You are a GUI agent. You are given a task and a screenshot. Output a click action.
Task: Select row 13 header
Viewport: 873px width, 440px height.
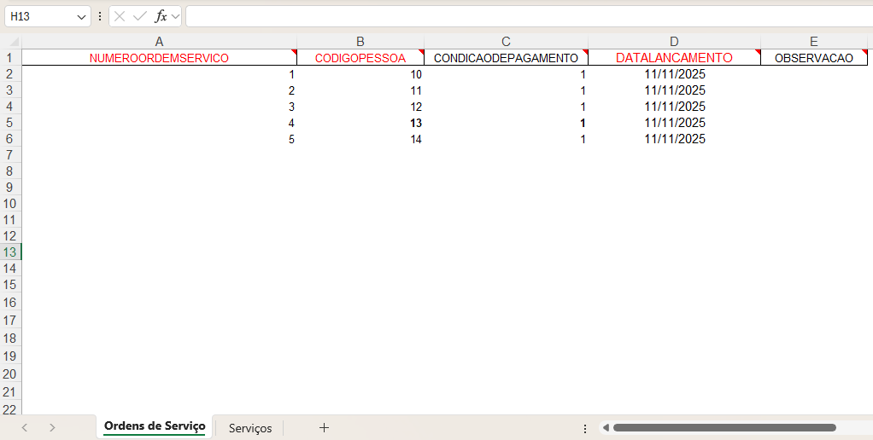click(x=10, y=252)
